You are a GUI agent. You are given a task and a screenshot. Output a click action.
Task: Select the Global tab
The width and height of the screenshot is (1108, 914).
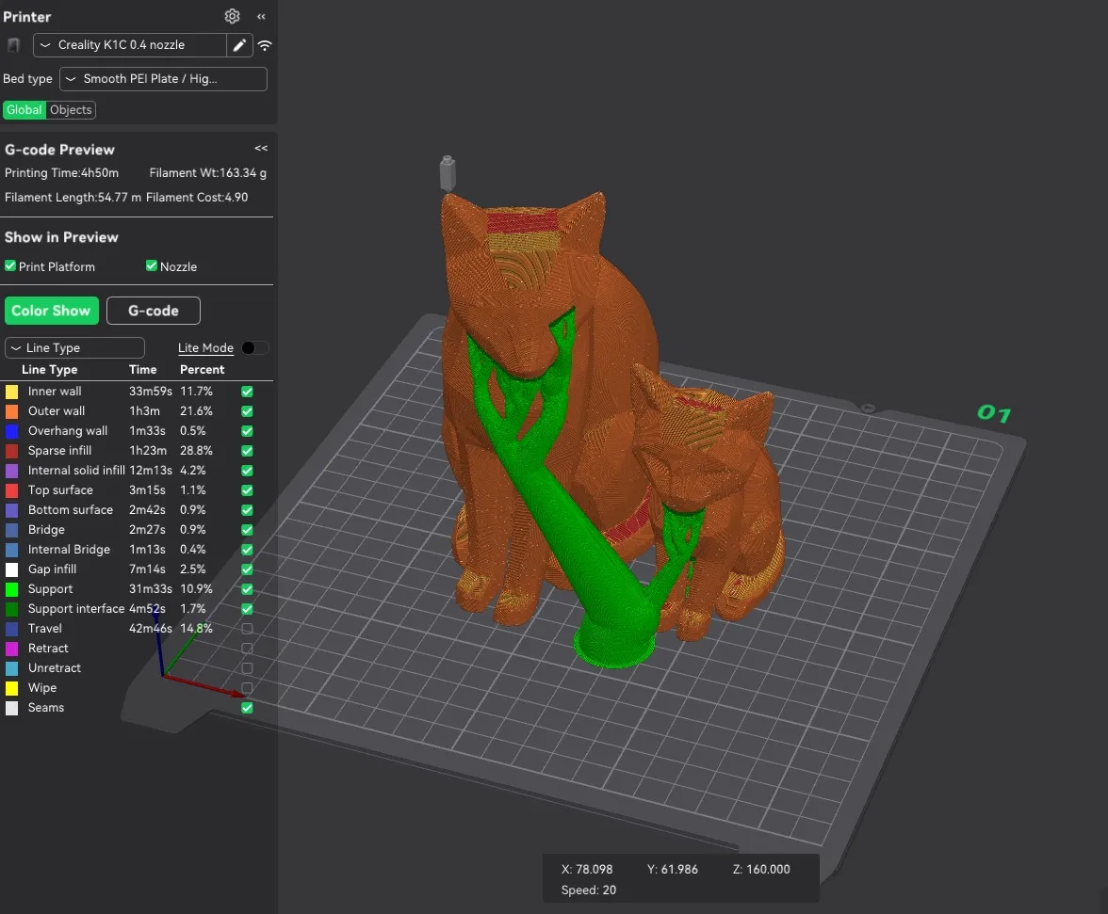pyautogui.click(x=24, y=109)
